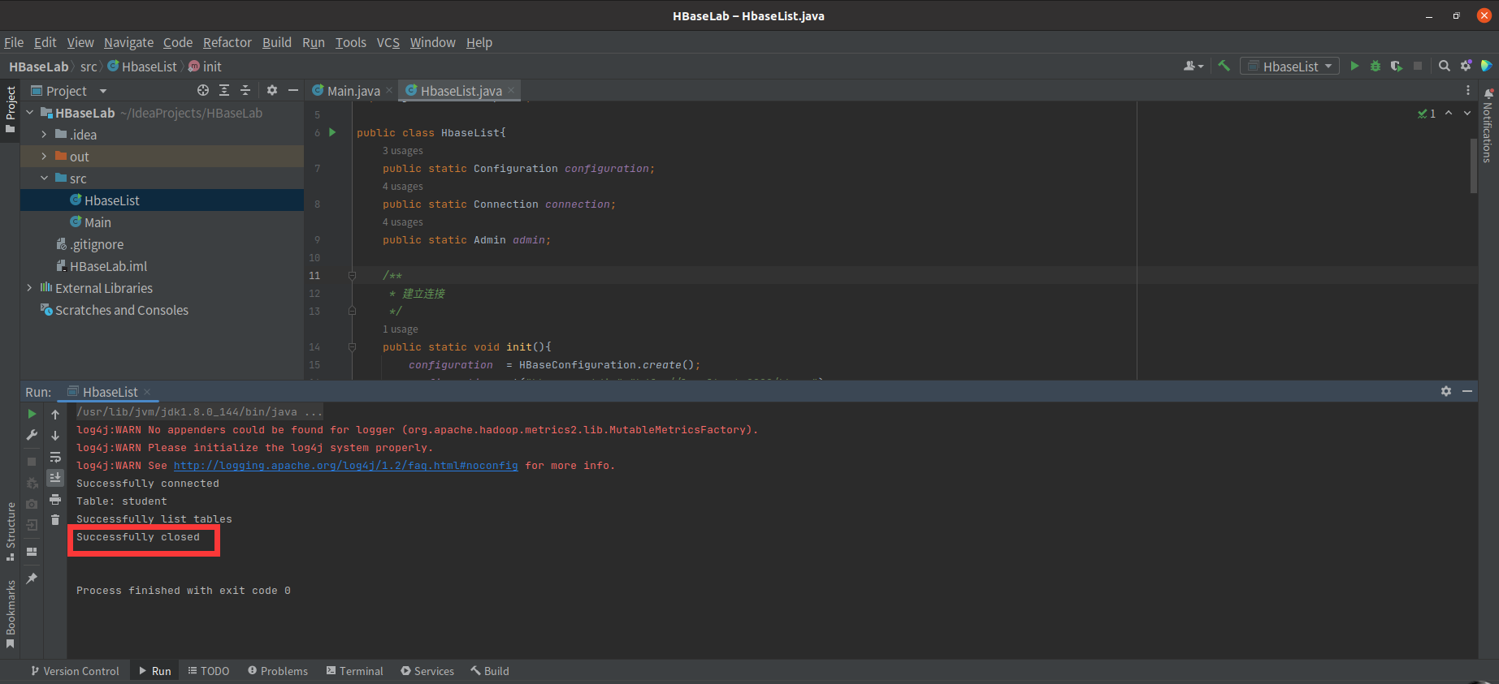Image resolution: width=1499 pixels, height=684 pixels.
Task: Select Main class in project tree
Action: (x=97, y=222)
